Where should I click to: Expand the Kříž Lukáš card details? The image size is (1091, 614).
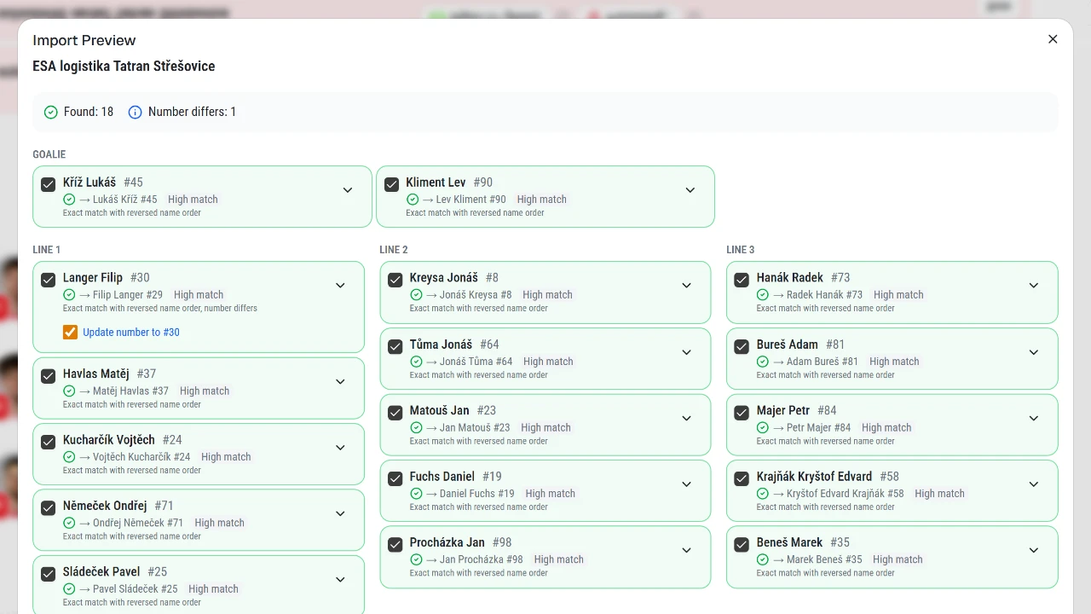coord(348,190)
